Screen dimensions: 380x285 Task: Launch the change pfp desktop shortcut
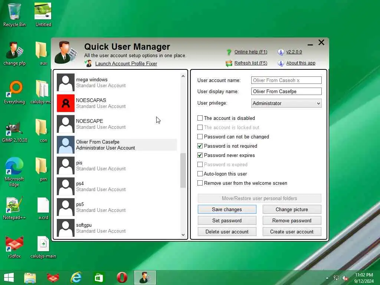(x=14, y=53)
